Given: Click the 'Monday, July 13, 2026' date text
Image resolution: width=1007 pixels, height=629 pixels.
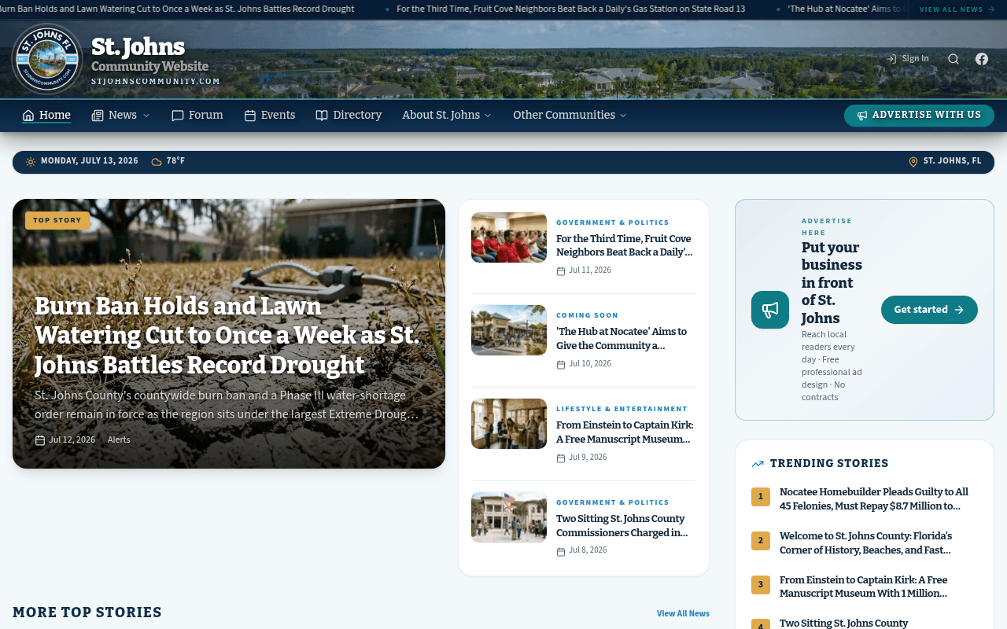Looking at the screenshot, I should click(x=90, y=161).
